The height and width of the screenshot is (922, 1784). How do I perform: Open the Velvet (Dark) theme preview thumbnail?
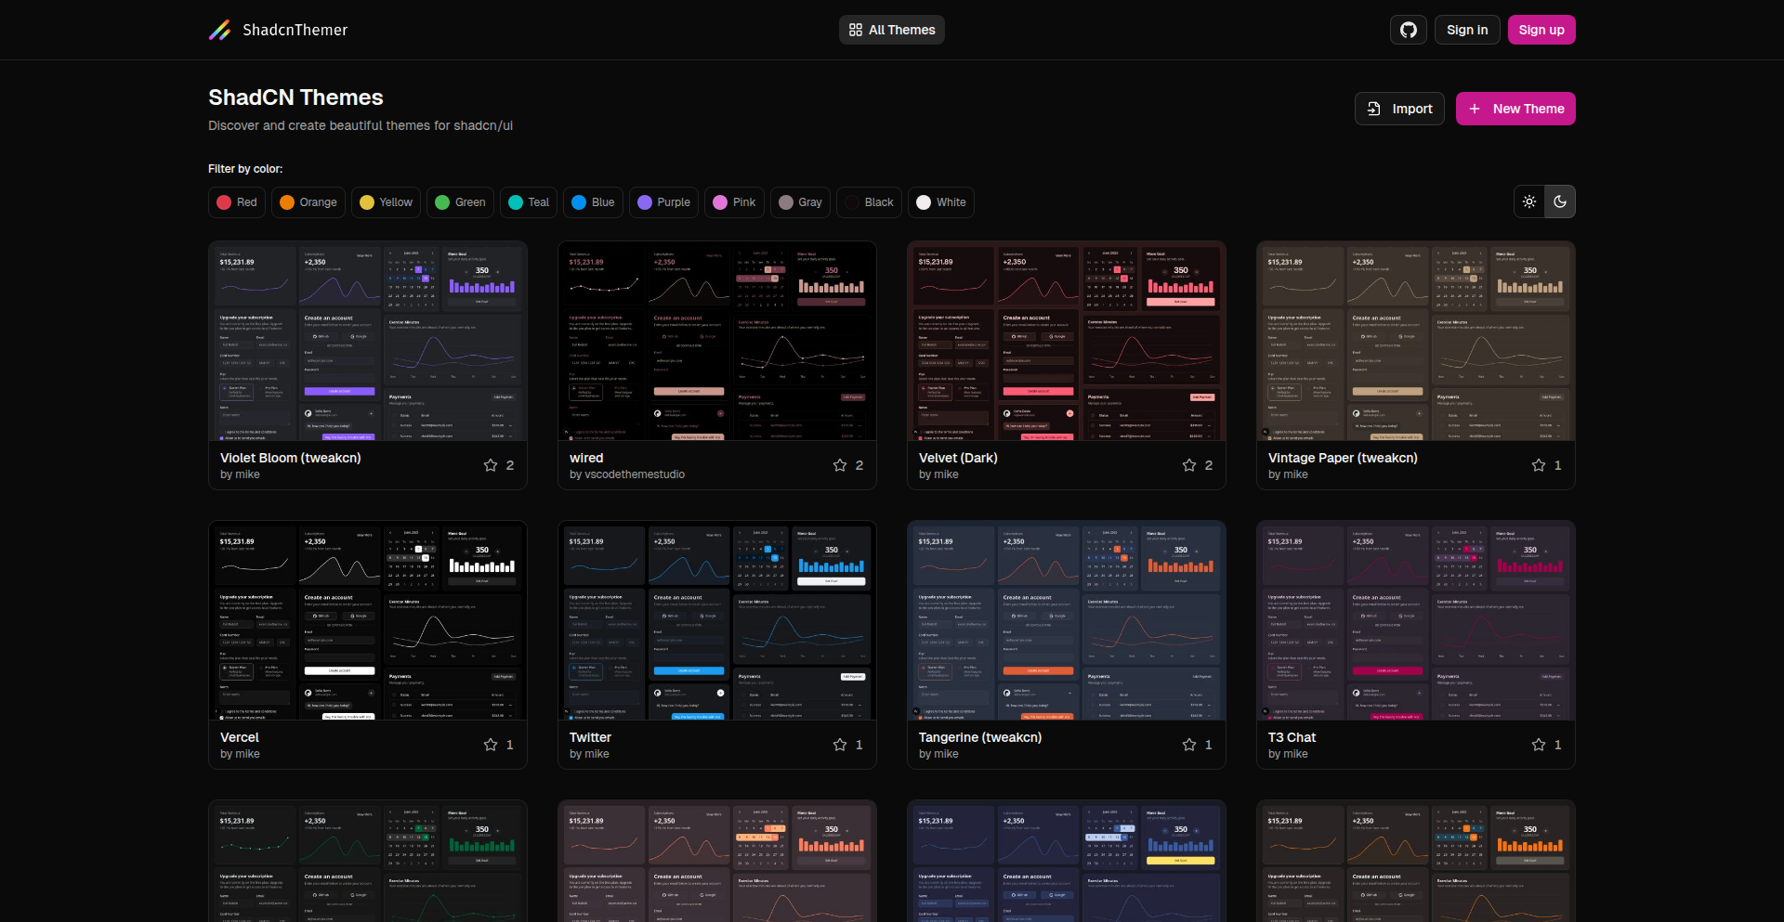click(x=1067, y=342)
